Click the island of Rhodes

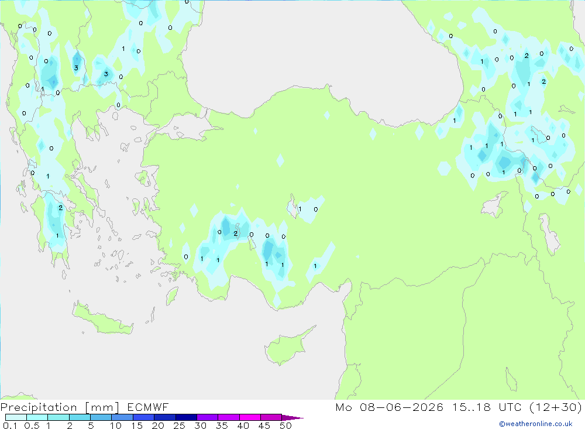[x=173, y=296]
